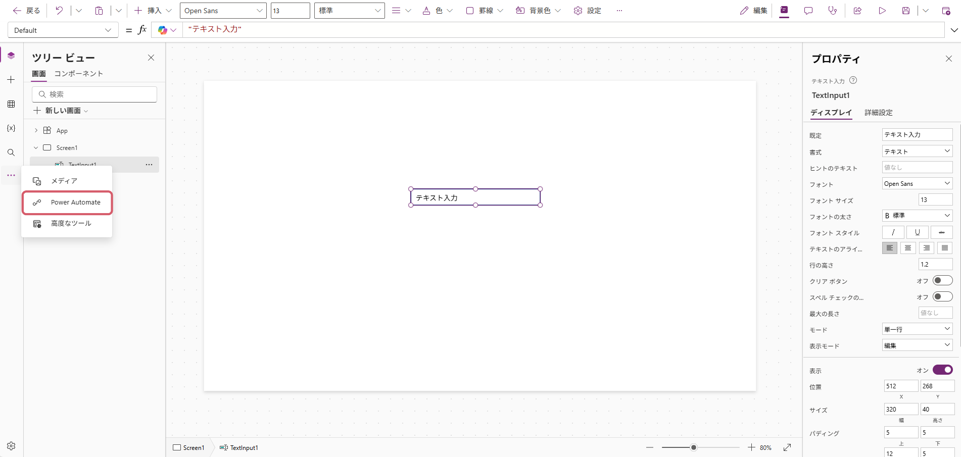The height and width of the screenshot is (457, 961).
Task: Open the app checker stethoscope icon
Action: 833,11
